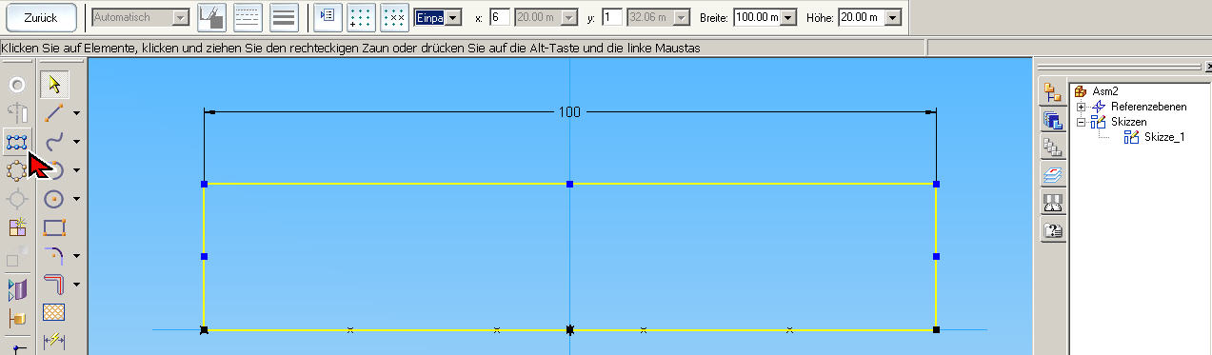Viewport: 1212px width, 355px height.
Task: Choose the Line drawing tool
Action: point(54,113)
